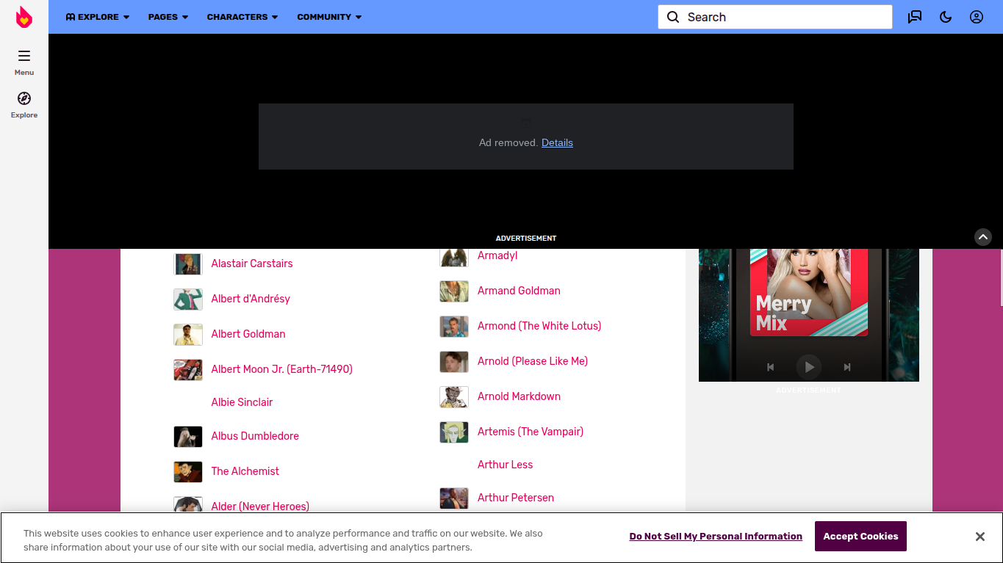Open the chat bubble icon in top bar
1003x563 pixels.
point(914,16)
